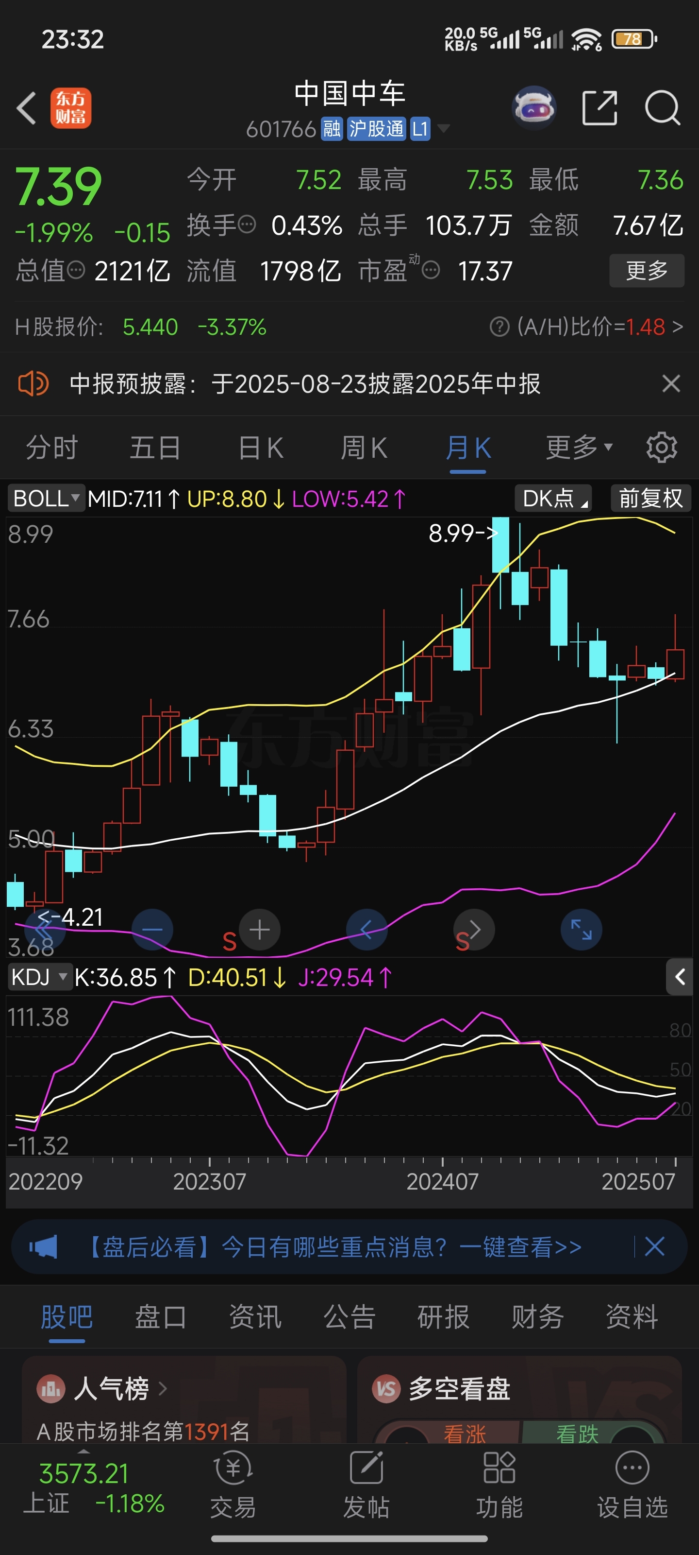
Task: Open help icon beside (A/H)比价
Action: coord(499,327)
